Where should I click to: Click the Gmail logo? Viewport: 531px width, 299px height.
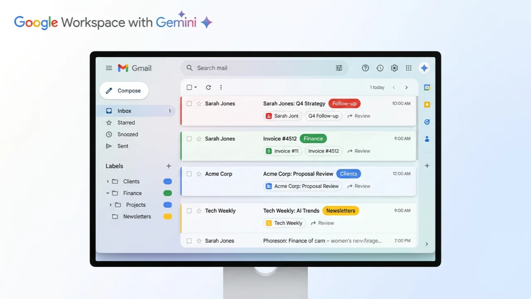tap(134, 68)
